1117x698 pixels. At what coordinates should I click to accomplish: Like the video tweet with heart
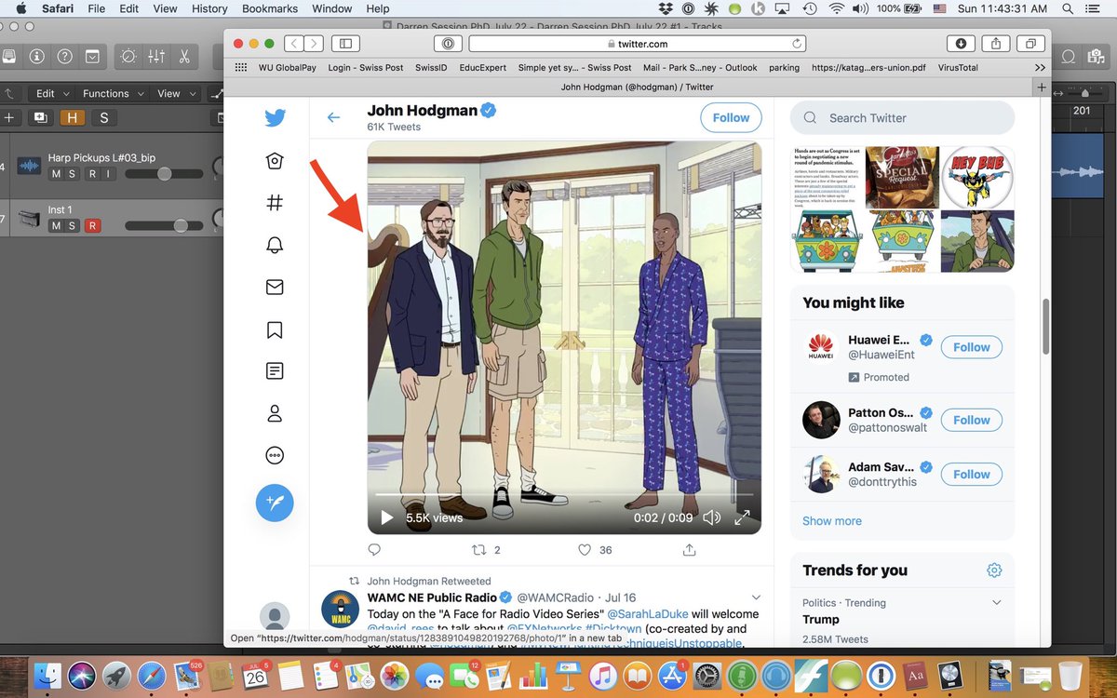click(x=585, y=550)
